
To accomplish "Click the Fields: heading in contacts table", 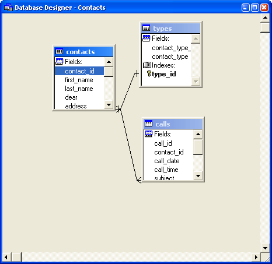I will click(x=74, y=62).
